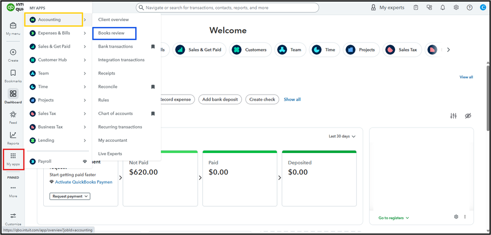Click the Customize sliders icon
The width and height of the screenshot is (491, 235).
[x=13, y=216]
